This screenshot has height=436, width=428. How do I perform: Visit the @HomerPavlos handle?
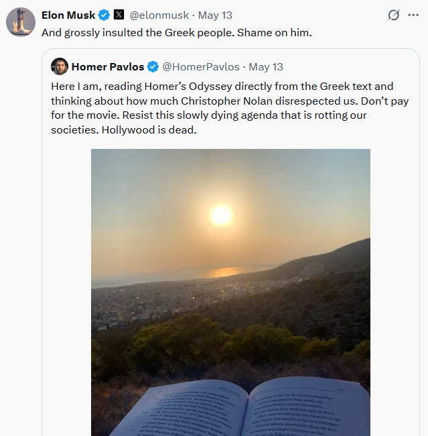[x=200, y=66]
